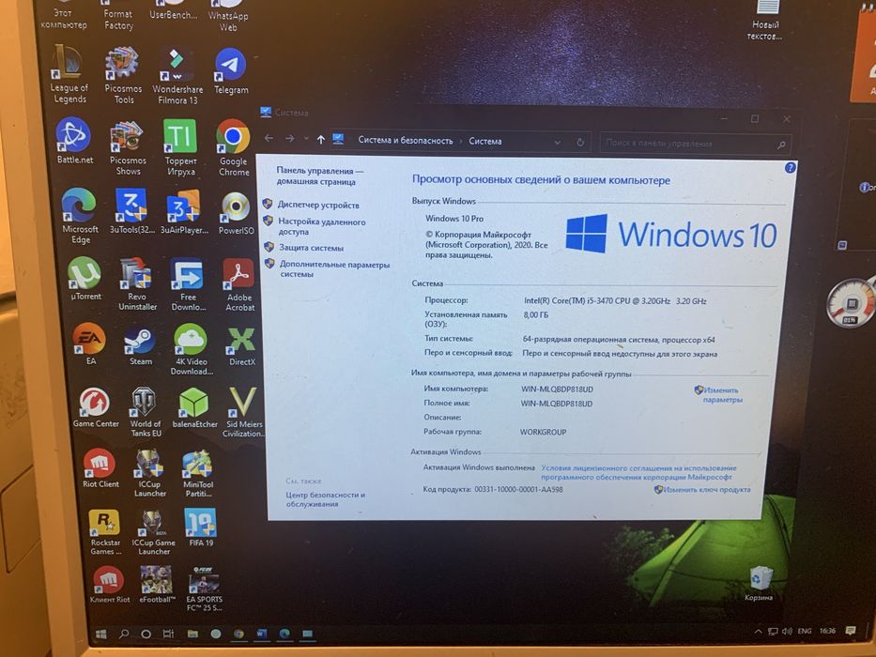Open the Windows Start menu
The image size is (876, 657).
pos(101,634)
